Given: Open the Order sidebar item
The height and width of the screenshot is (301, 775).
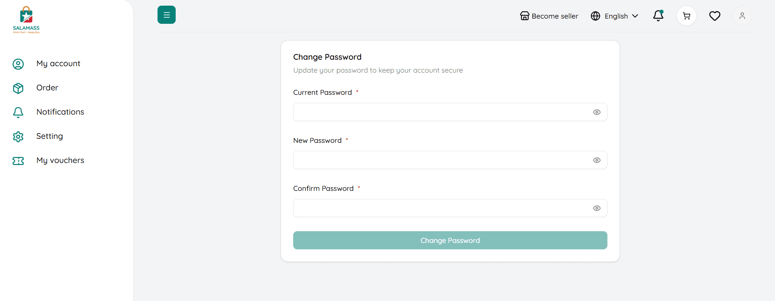Looking at the screenshot, I should pos(47,88).
